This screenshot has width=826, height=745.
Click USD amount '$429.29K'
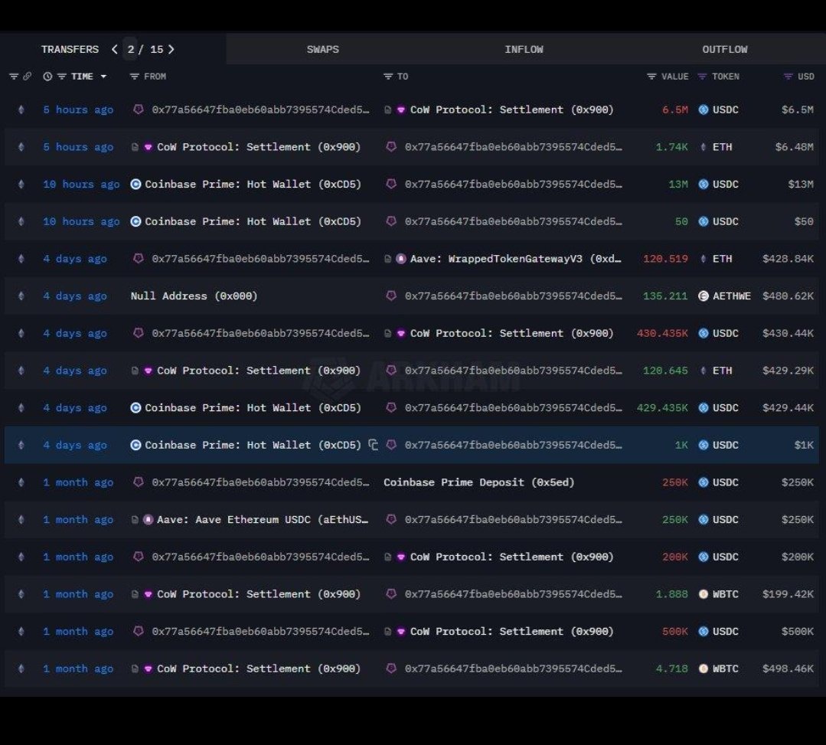[788, 371]
